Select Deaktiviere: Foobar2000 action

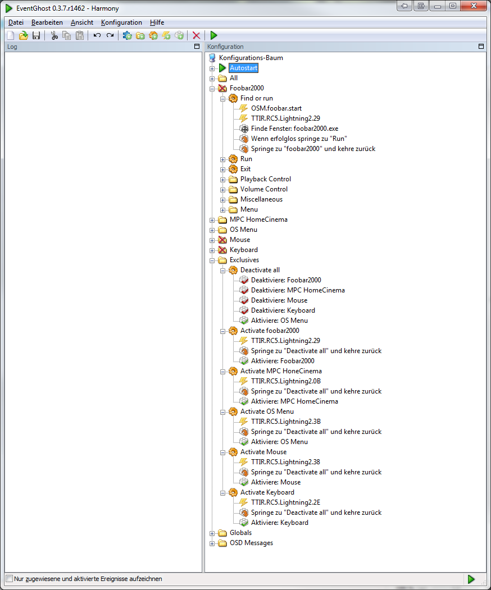click(286, 280)
